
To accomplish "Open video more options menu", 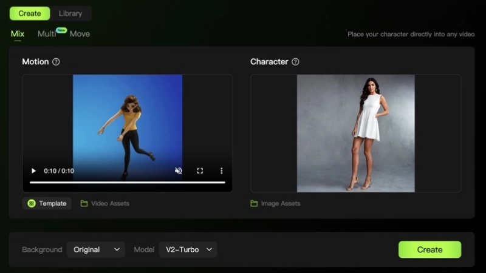I will point(222,171).
